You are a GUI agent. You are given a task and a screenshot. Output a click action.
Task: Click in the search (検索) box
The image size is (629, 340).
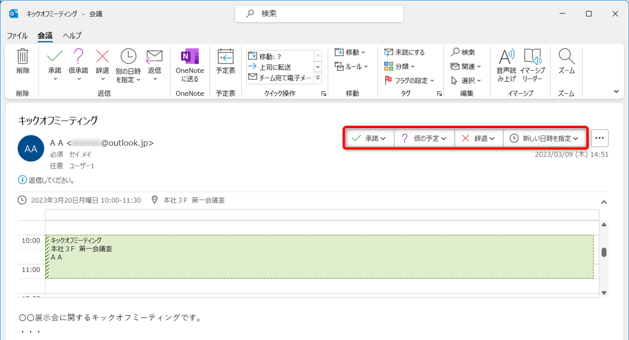point(319,14)
